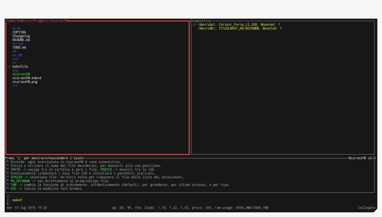Click the /home/federico/Progetti/ncursesFM path tab title
This screenshot has height=217, width=382.
click(37, 21)
